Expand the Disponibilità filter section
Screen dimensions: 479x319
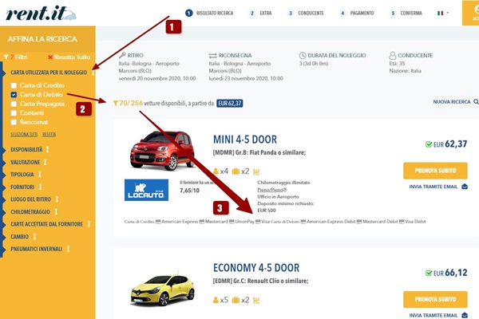[30, 150]
